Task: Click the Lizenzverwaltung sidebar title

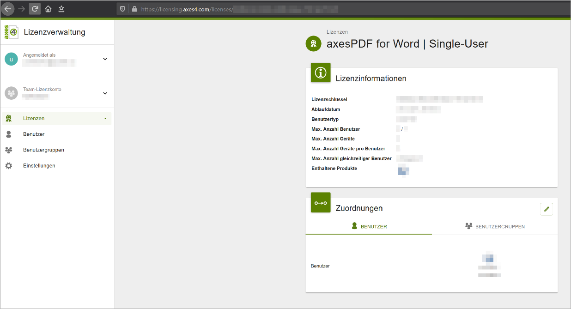Action: [55, 32]
